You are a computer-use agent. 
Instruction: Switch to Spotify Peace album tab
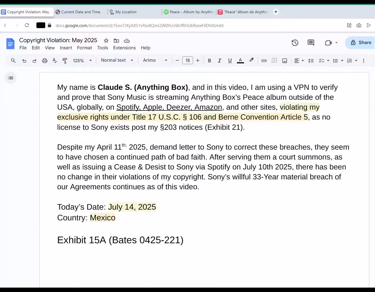(x=189, y=12)
